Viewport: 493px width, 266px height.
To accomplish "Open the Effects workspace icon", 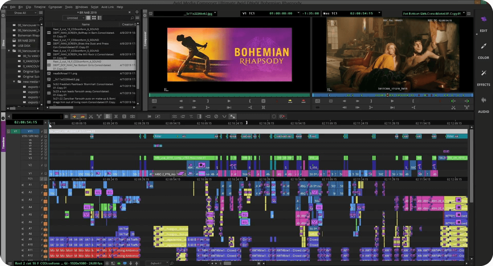I will click(483, 73).
